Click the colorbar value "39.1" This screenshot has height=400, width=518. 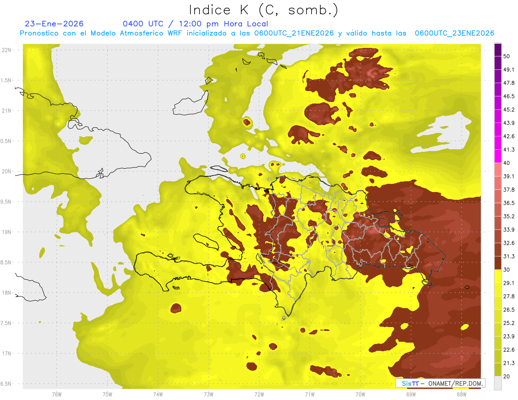[509, 176]
